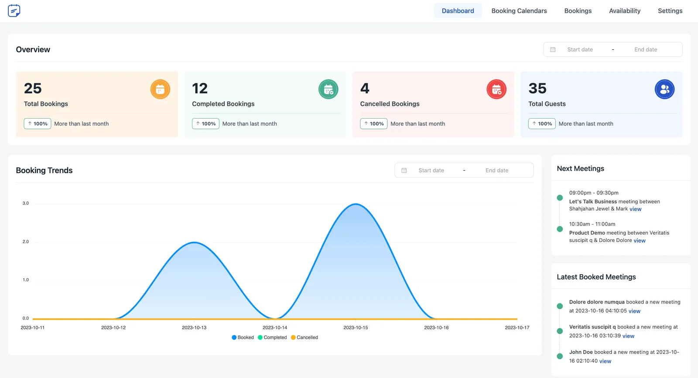698x378 pixels.
Task: Click the calendar icon in Booking Trends date range
Action: tap(404, 170)
